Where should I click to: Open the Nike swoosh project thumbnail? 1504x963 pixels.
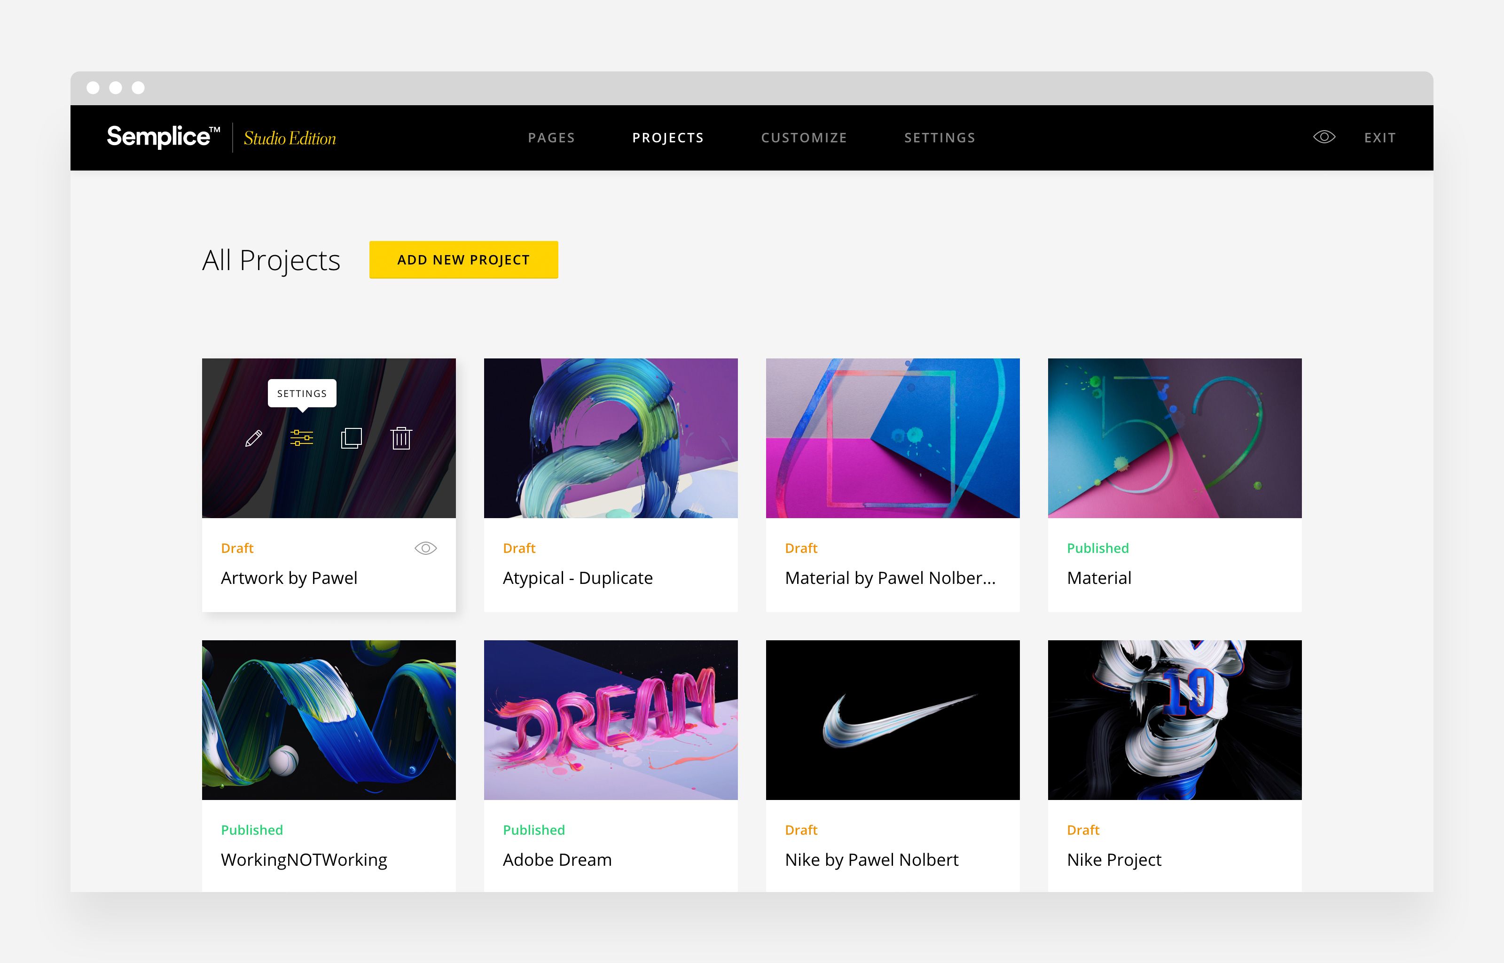click(x=892, y=719)
